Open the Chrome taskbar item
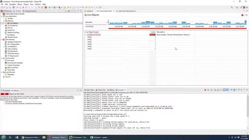 tap(30, 137)
